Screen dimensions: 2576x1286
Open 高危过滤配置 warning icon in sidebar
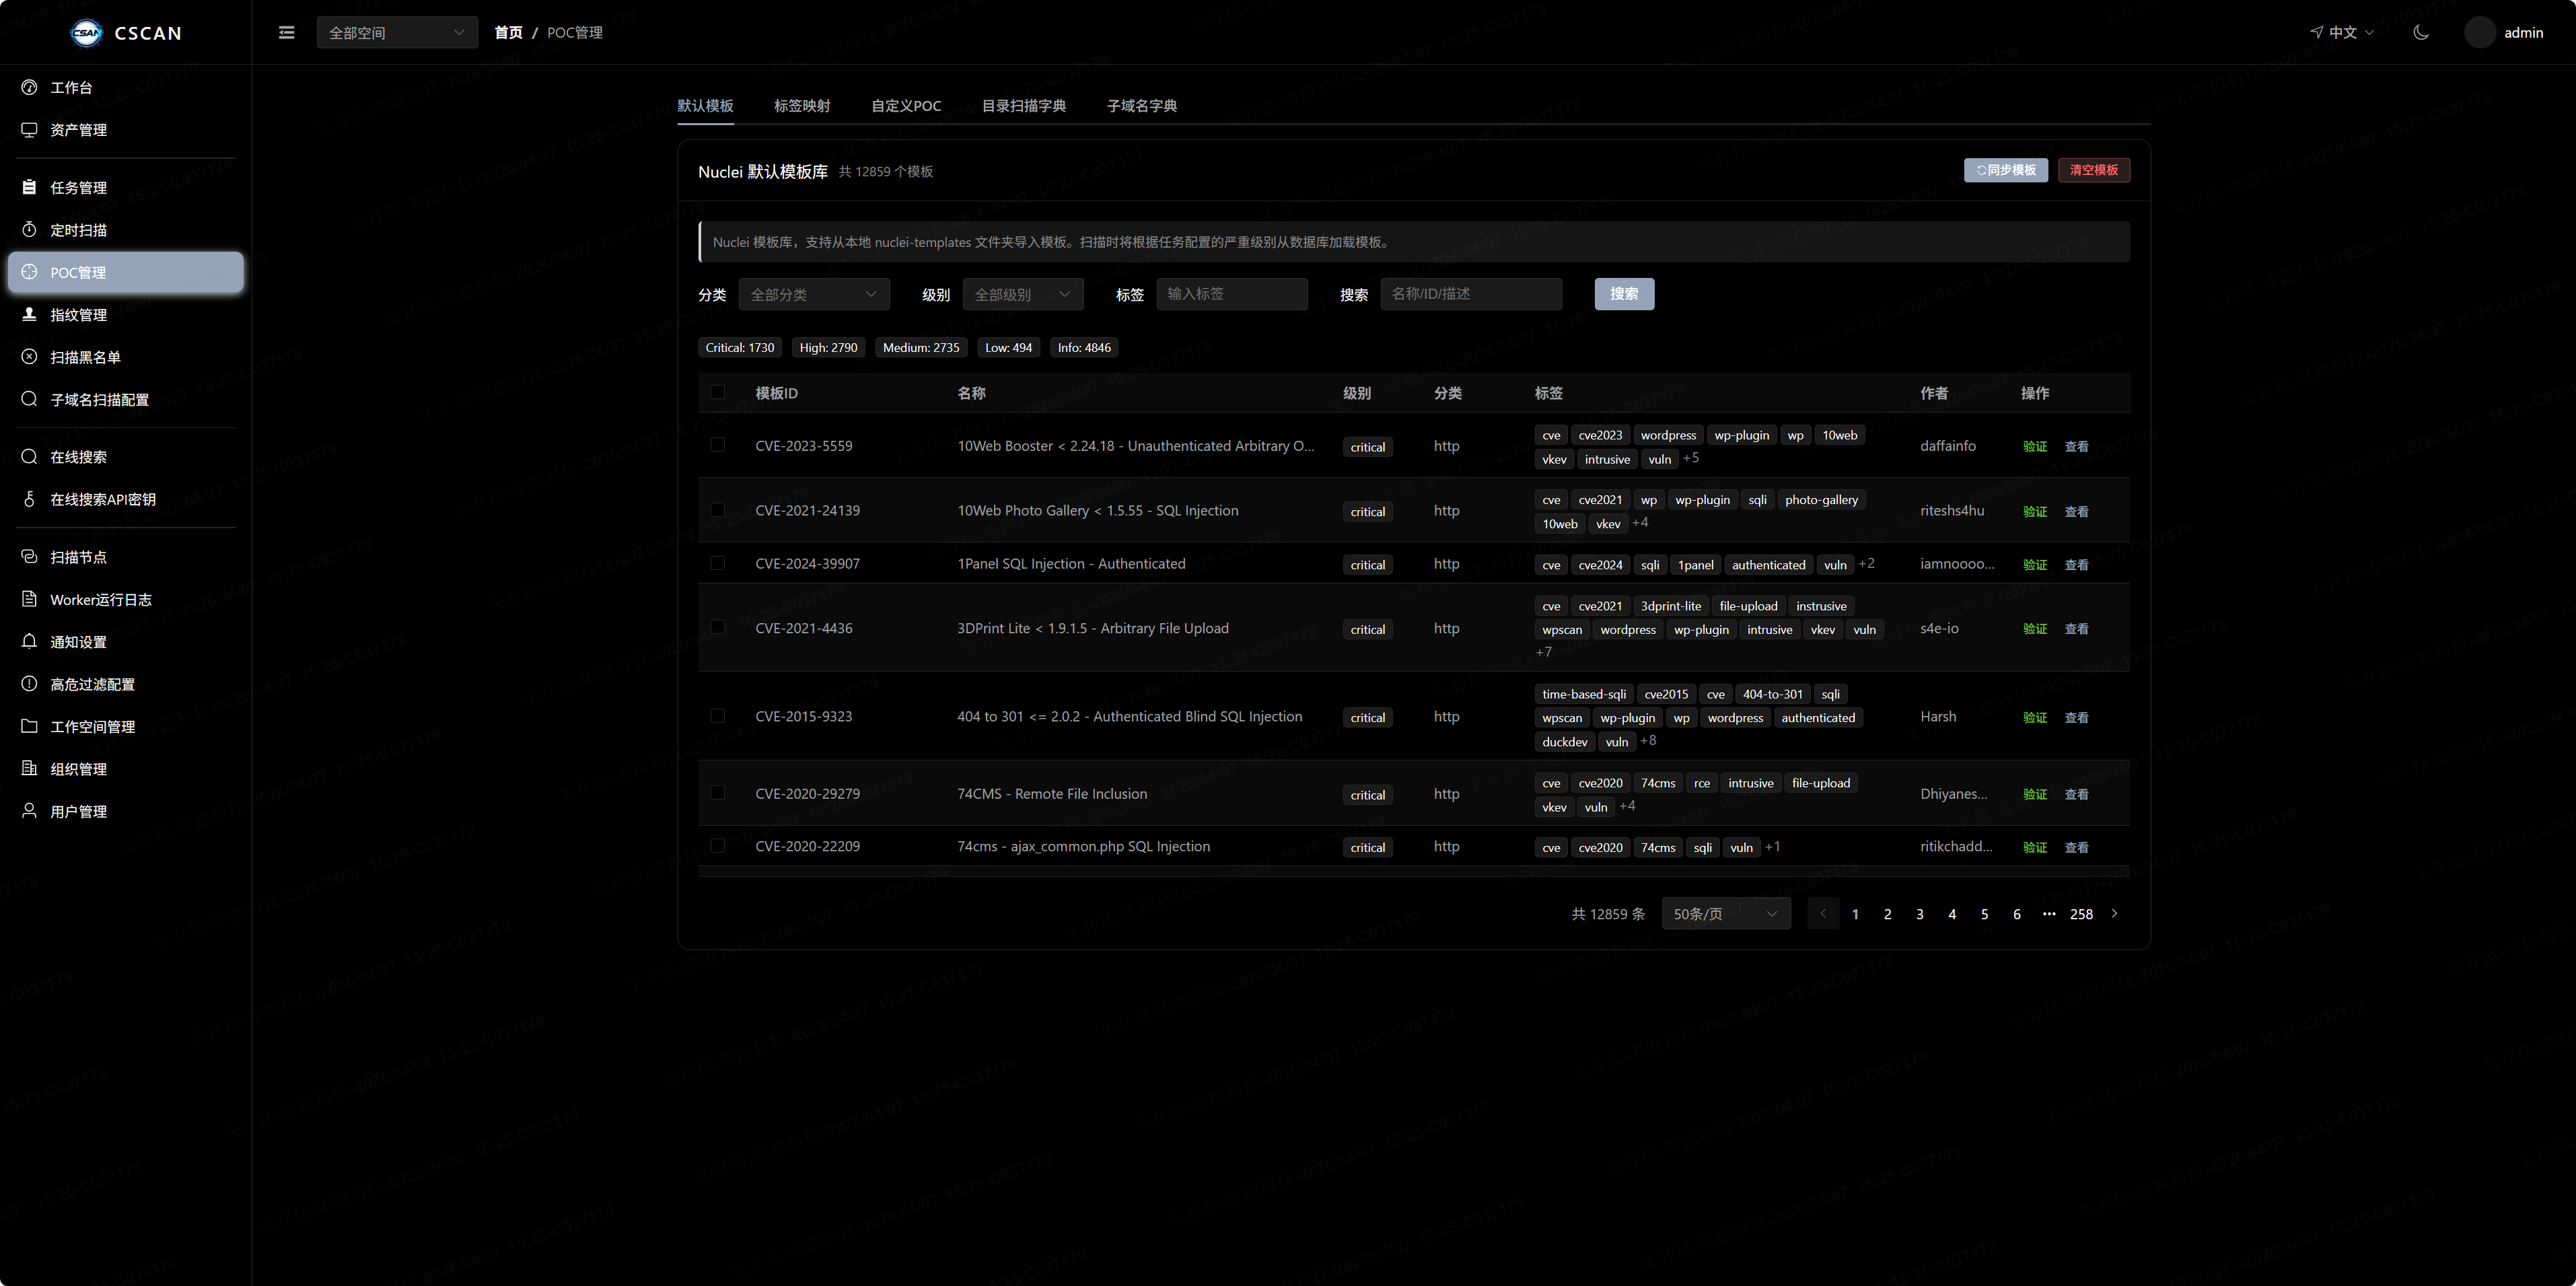(x=29, y=683)
